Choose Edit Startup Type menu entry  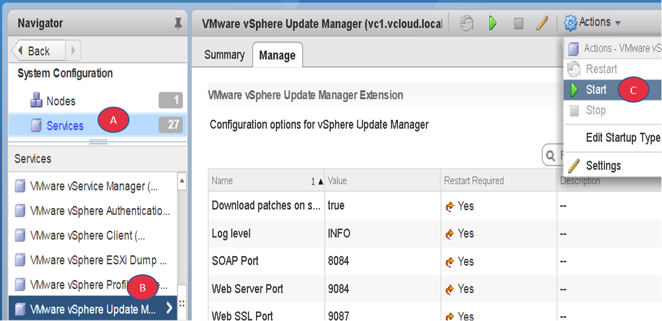pos(612,137)
